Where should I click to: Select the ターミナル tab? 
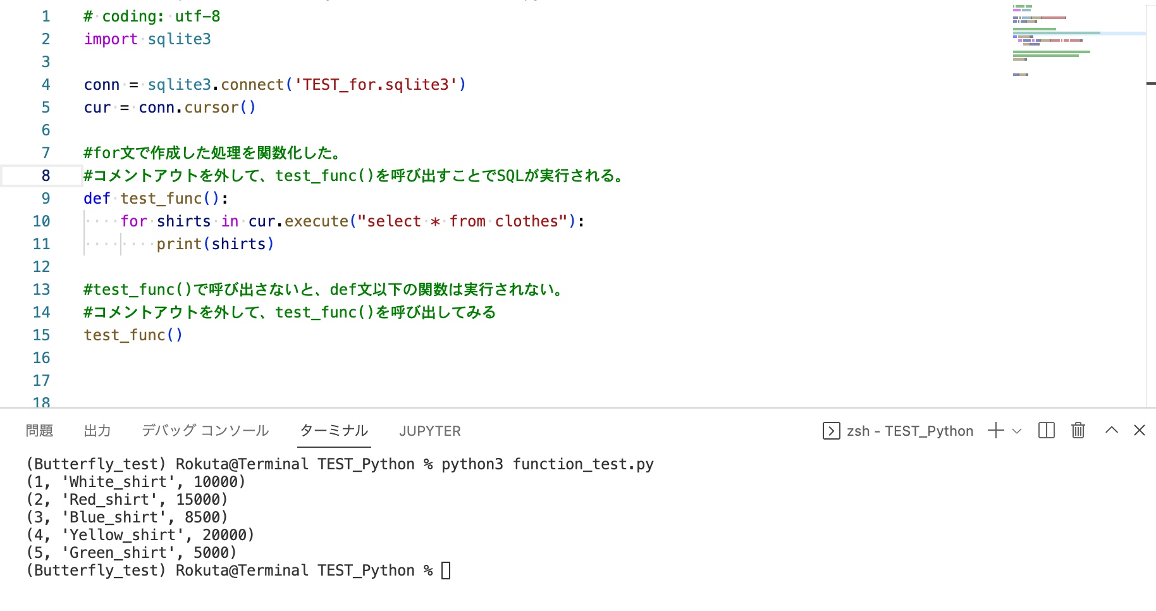tap(334, 431)
